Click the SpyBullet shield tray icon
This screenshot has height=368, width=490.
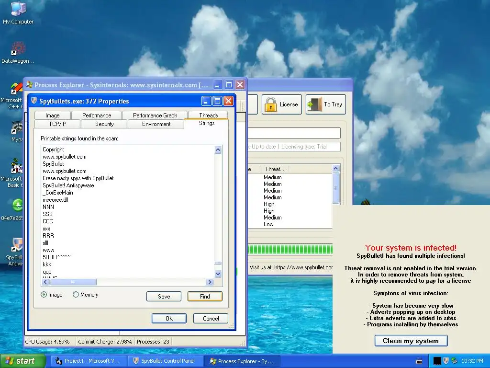pyautogui.click(x=446, y=361)
